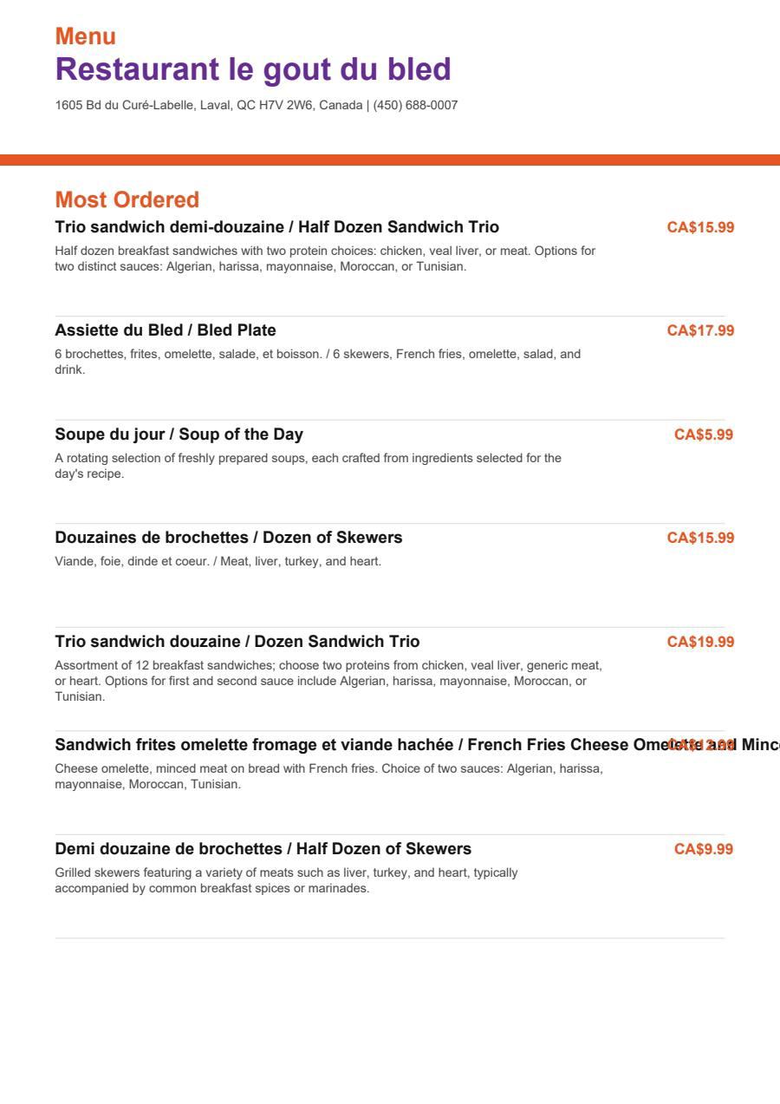The width and height of the screenshot is (780, 1104).
Task: Click the CA$5.99 soup price
Action: point(704,434)
